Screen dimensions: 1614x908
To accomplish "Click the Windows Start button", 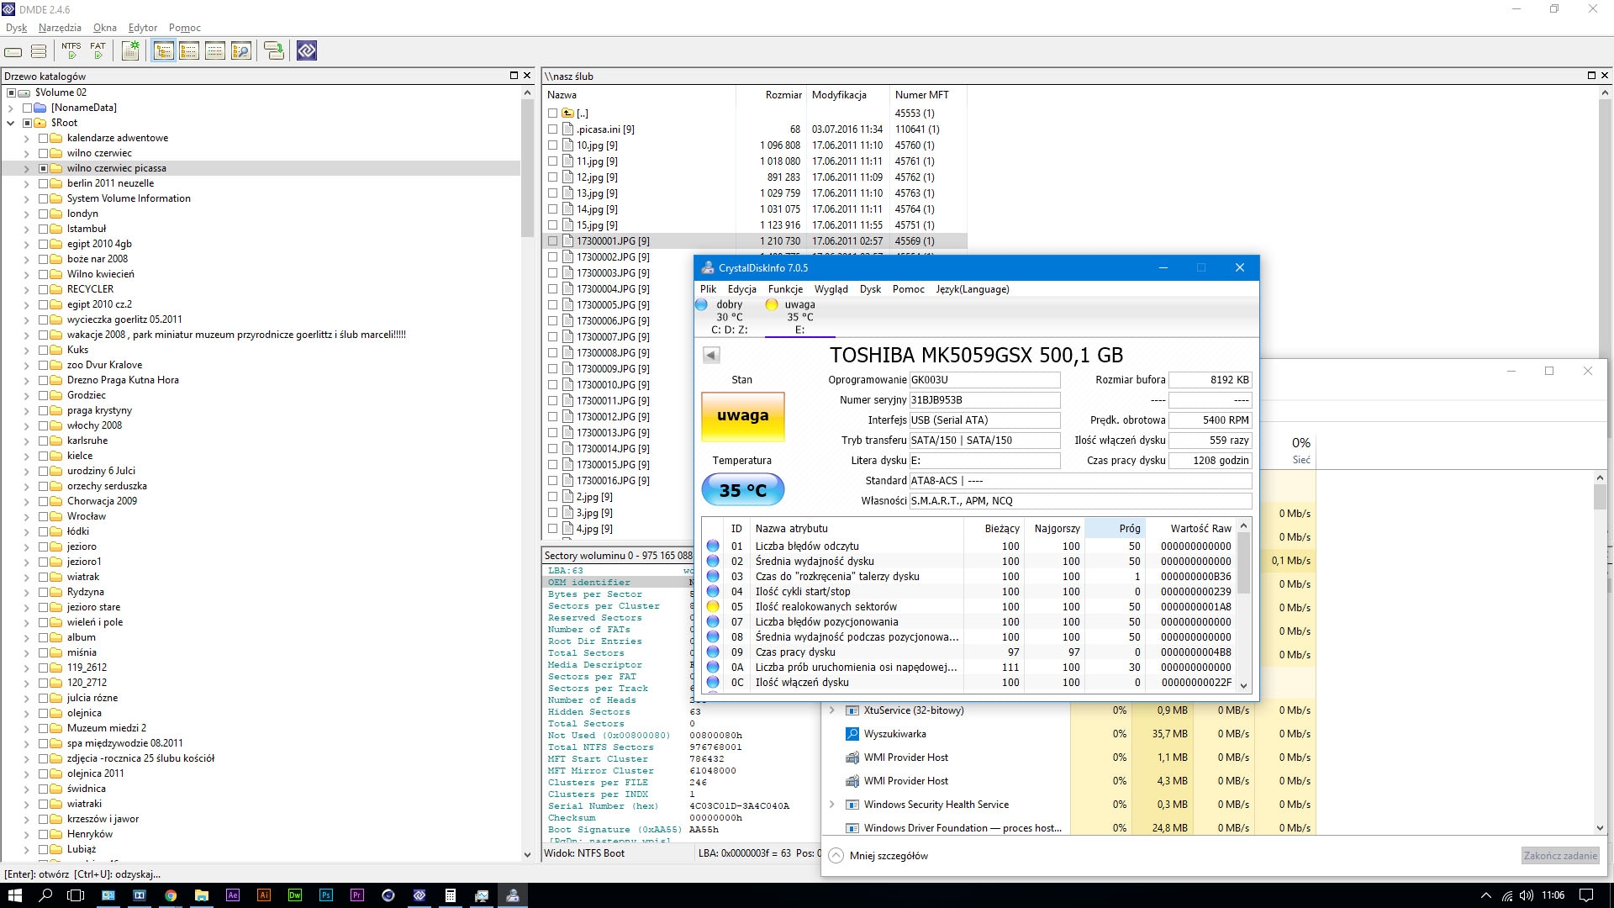I will click(x=15, y=895).
